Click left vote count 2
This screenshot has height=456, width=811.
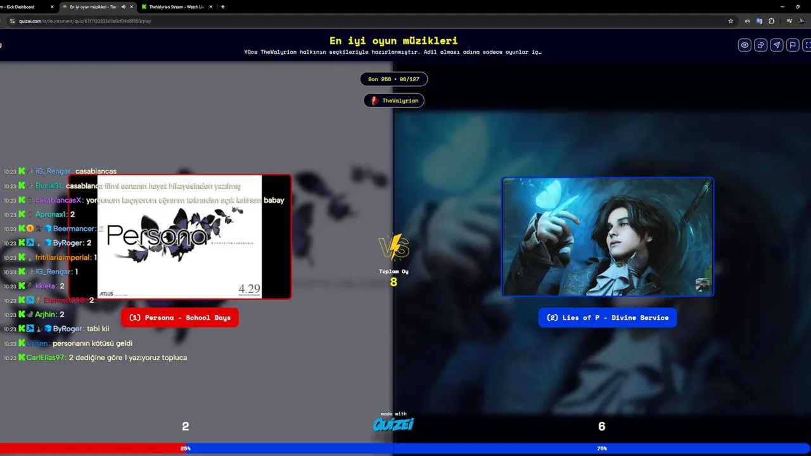(x=185, y=427)
